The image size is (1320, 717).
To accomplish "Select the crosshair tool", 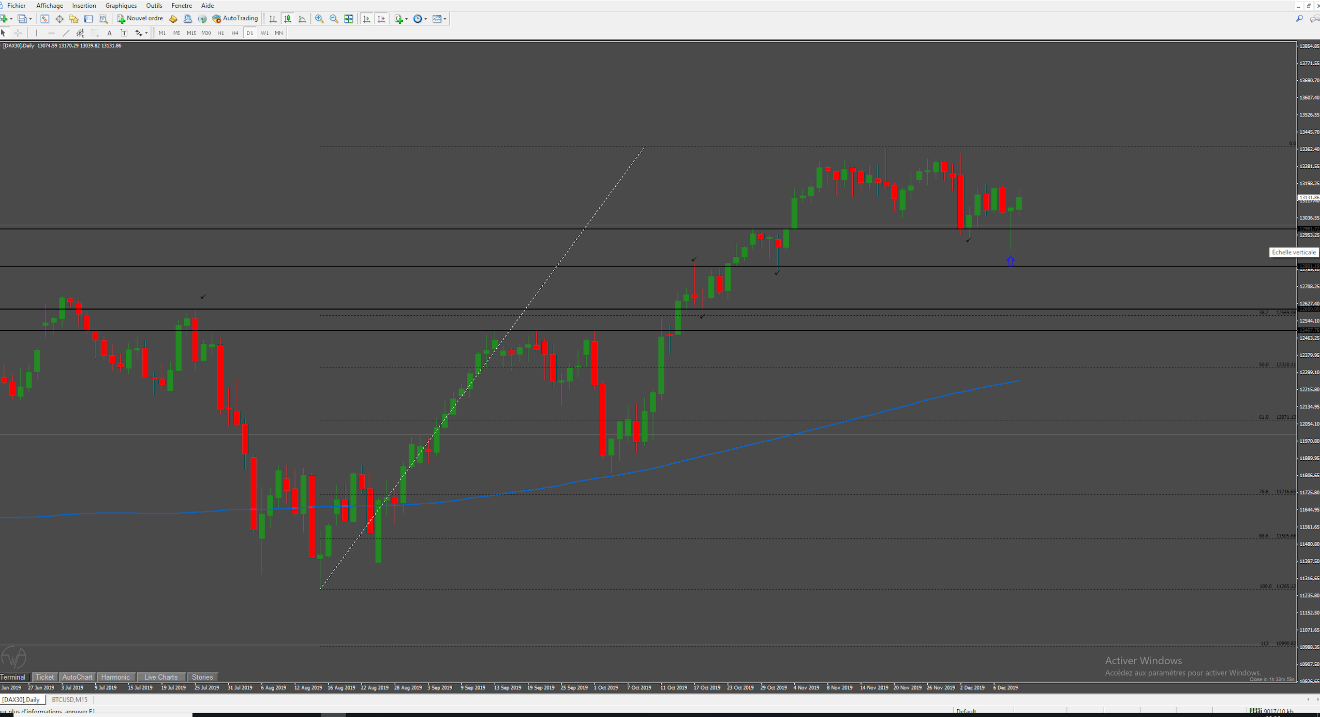I will click(x=18, y=33).
